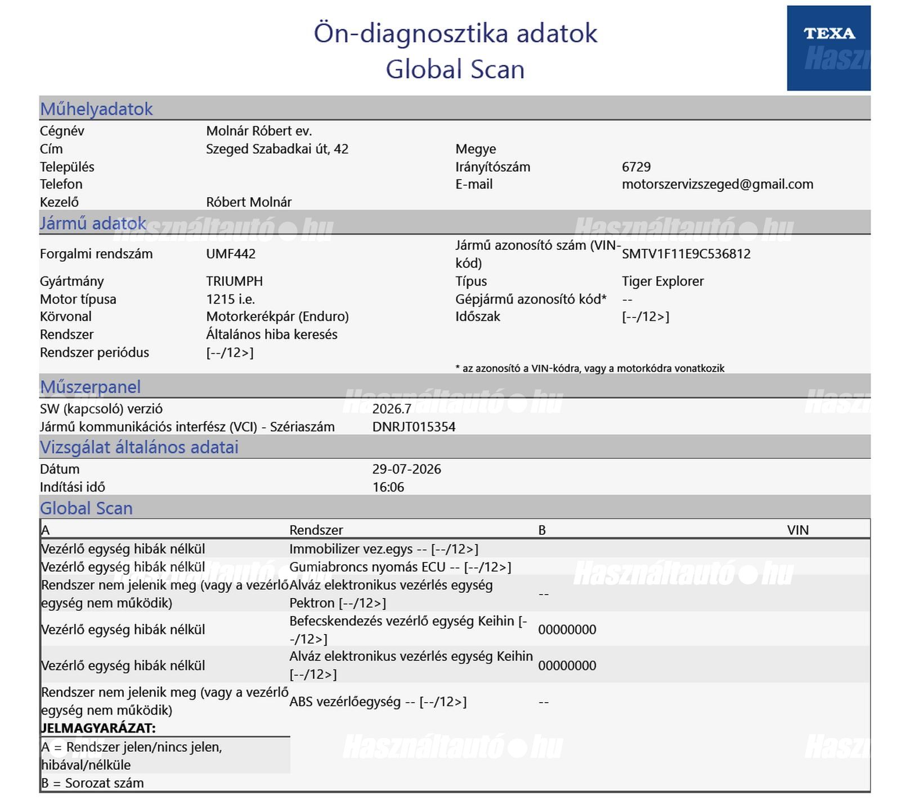Click the "ABS vezérlőegység" system entry
The image size is (910, 804).
(378, 702)
